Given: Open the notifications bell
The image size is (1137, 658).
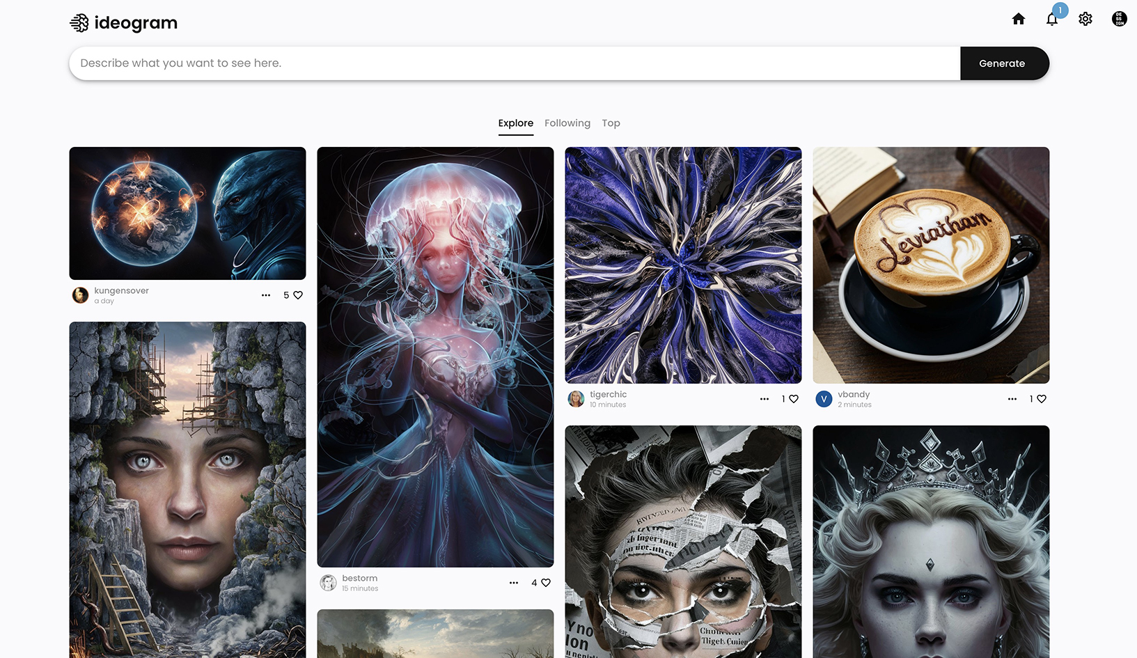Looking at the screenshot, I should (1051, 19).
